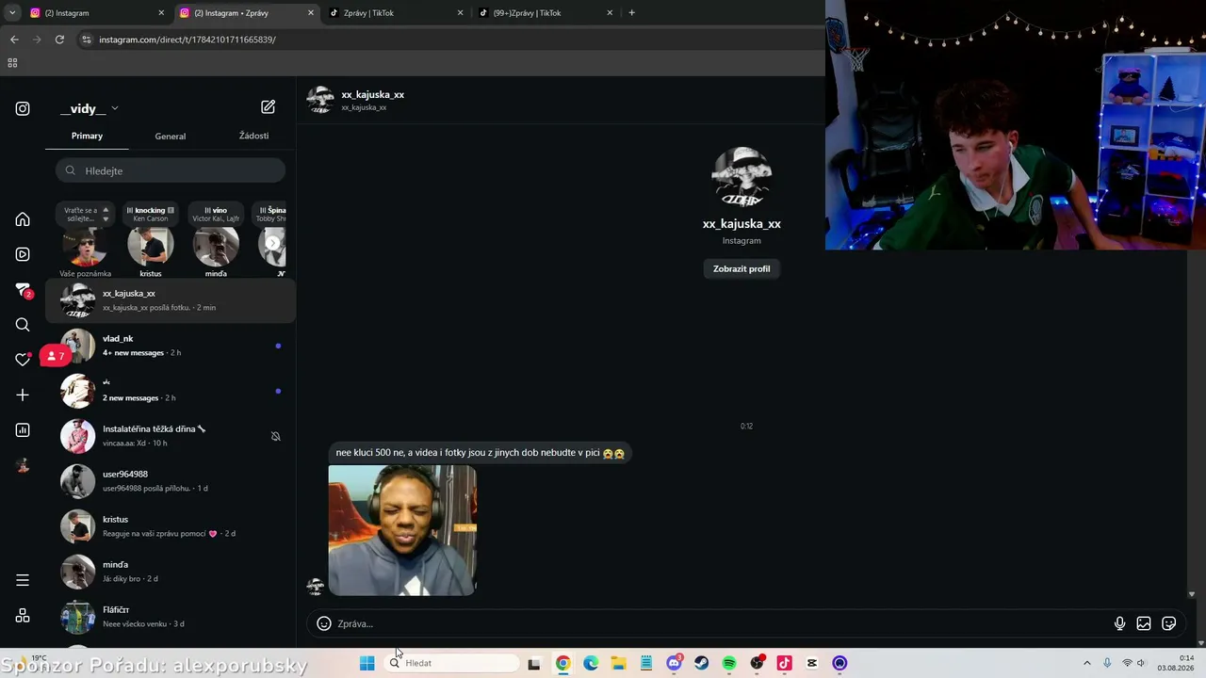The width and height of the screenshot is (1206, 678).
Task: Switch to the Zprávy | TikTok tab
Action: click(395, 13)
